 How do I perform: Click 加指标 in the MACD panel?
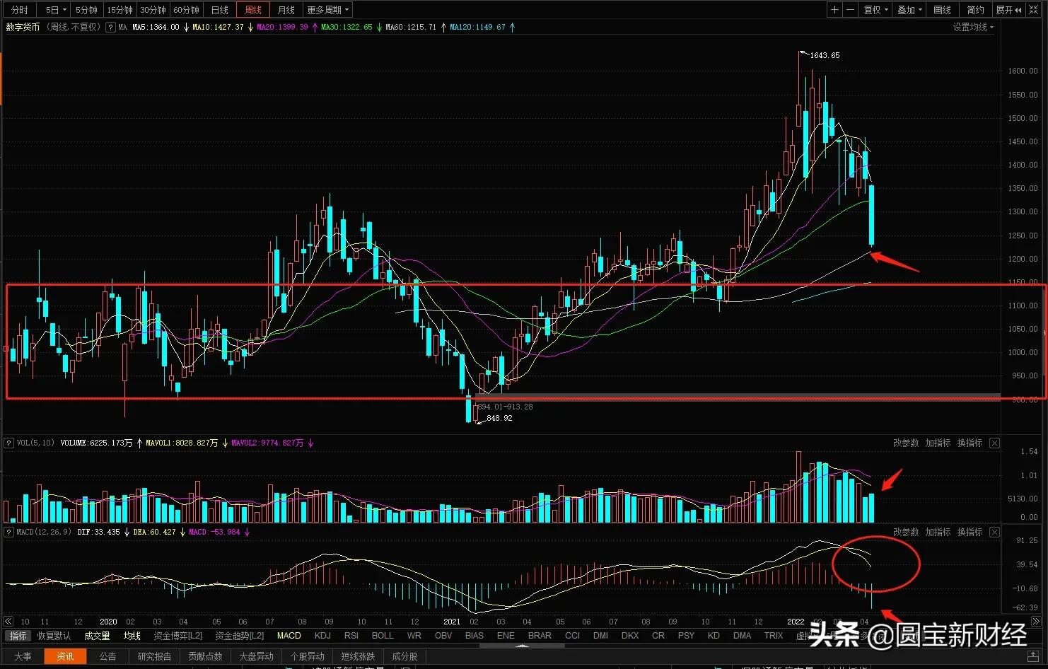click(938, 532)
